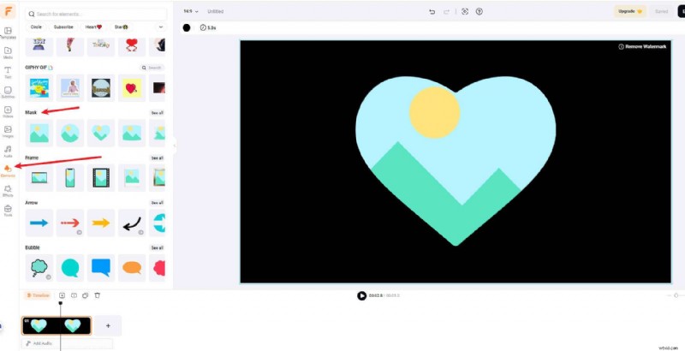685x351 pixels.
Task: Open the Subtitle sidebar panel
Action: (x=8, y=92)
